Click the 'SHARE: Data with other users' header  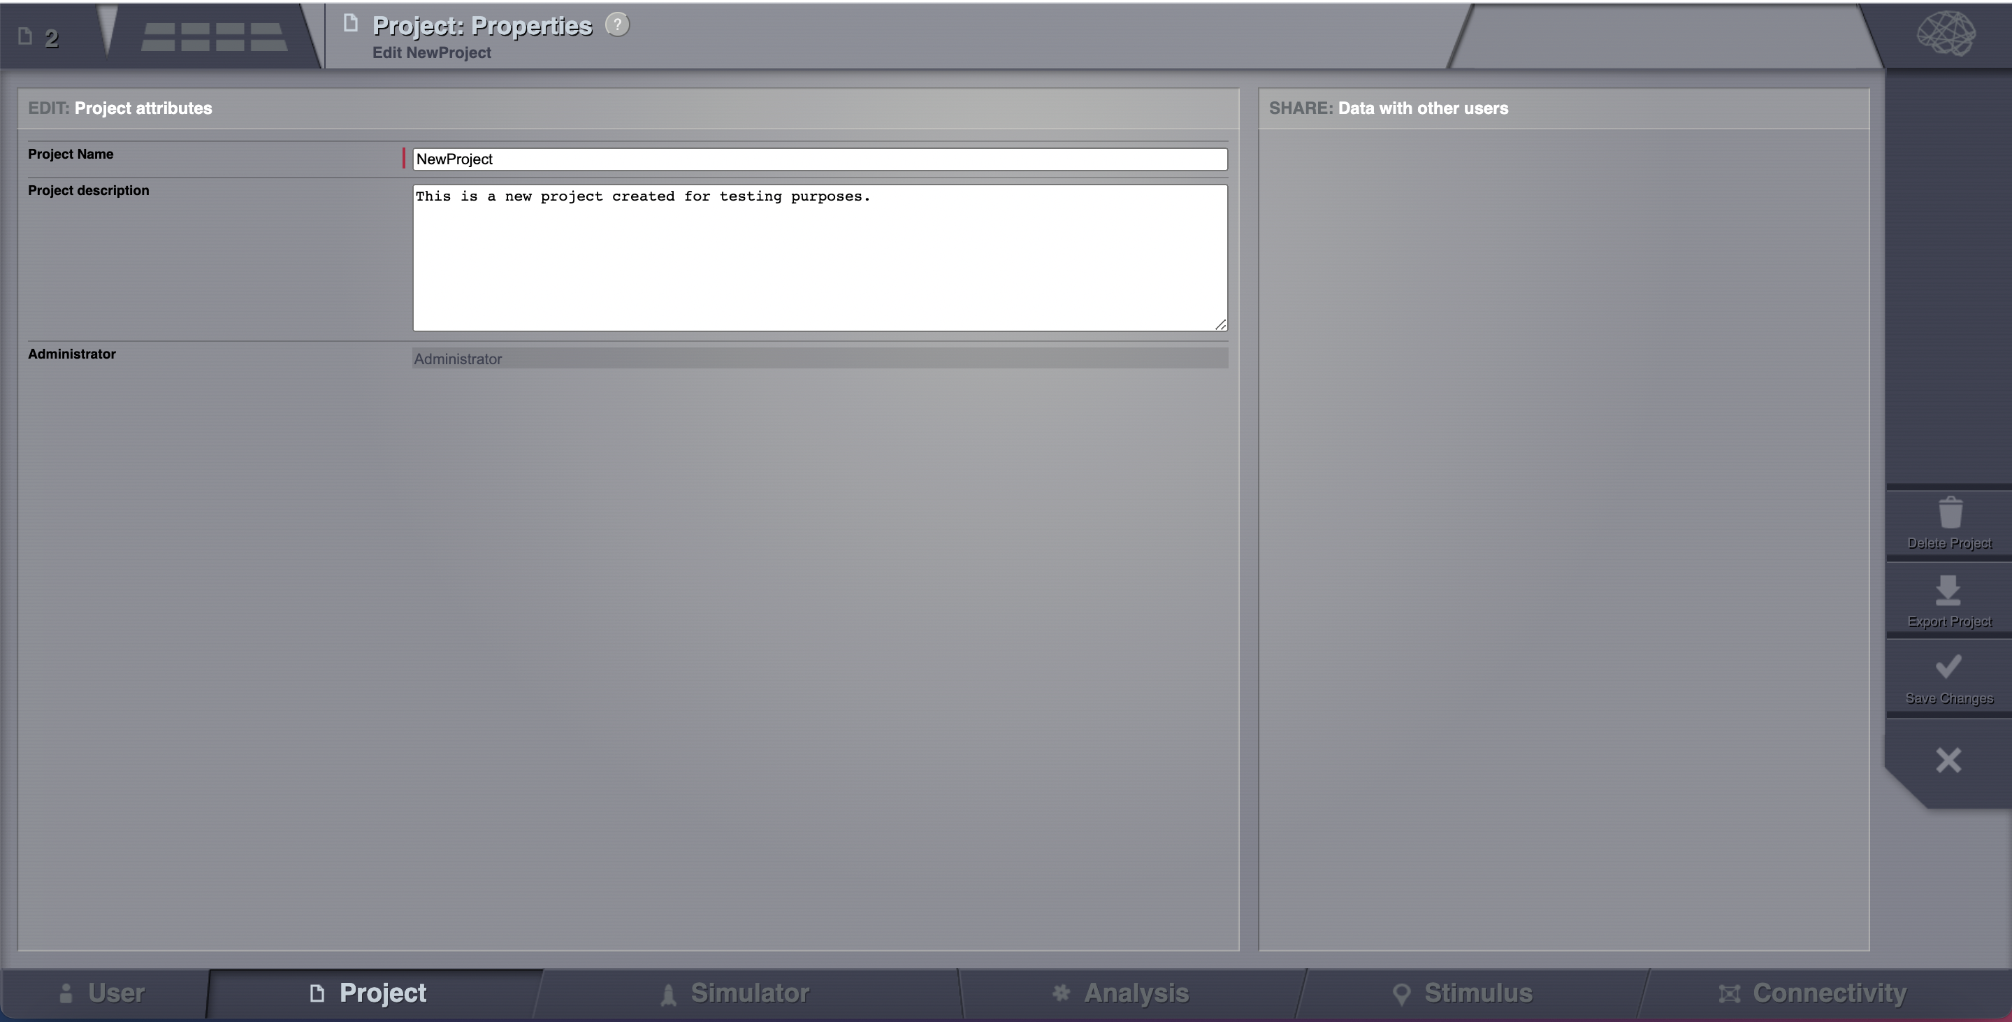coord(1389,108)
